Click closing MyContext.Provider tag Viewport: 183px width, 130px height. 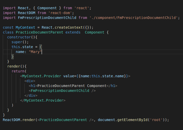[43, 100]
